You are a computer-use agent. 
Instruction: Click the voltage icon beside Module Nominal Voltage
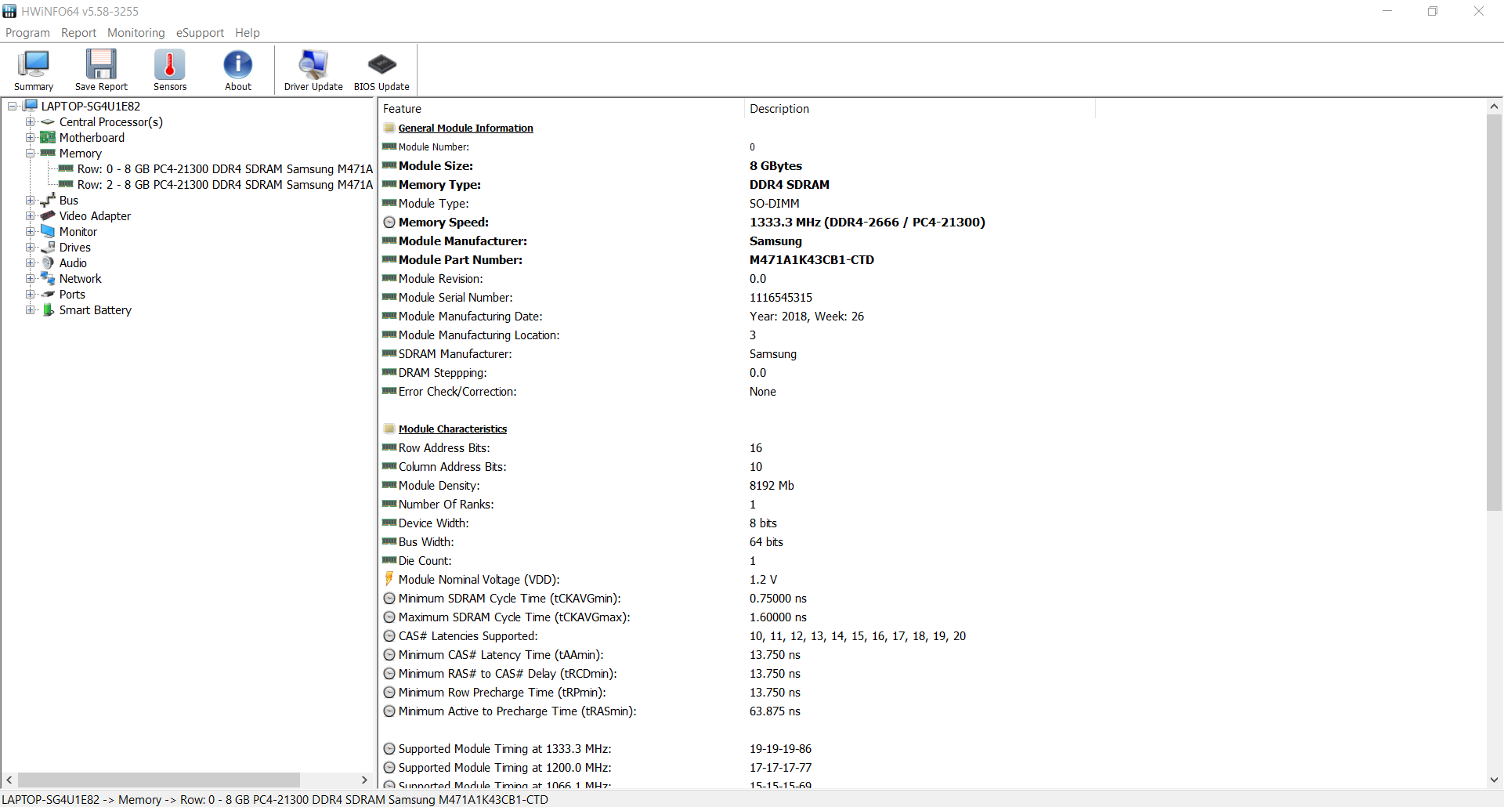click(389, 578)
